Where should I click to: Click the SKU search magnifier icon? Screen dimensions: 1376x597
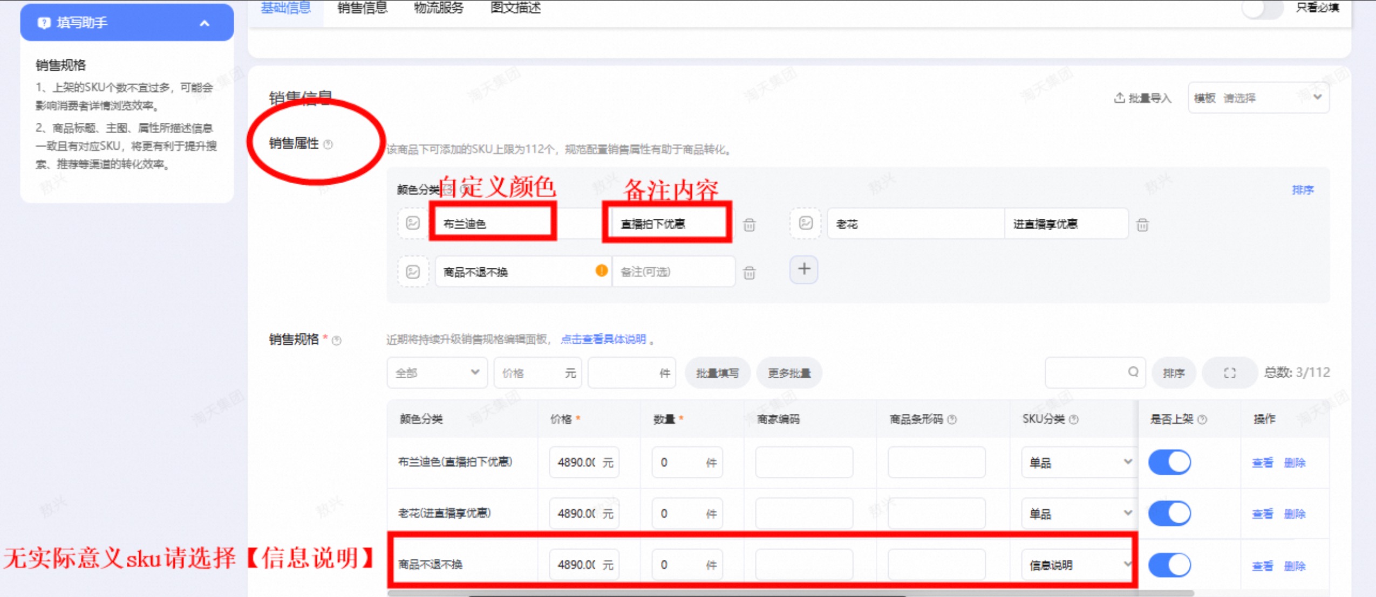click(x=1133, y=372)
